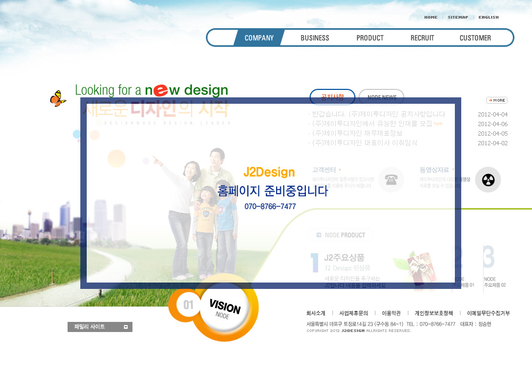Open the 회사소개 footer link
The image size is (532, 365).
coord(315,313)
